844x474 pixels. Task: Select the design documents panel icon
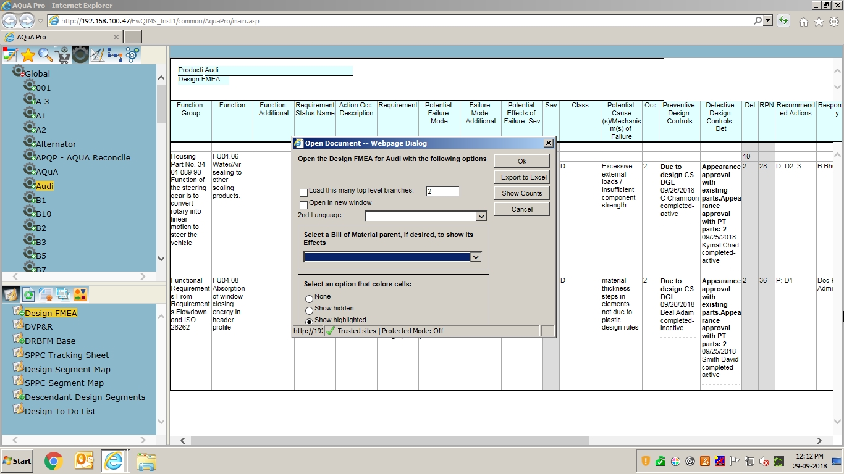coord(10,294)
